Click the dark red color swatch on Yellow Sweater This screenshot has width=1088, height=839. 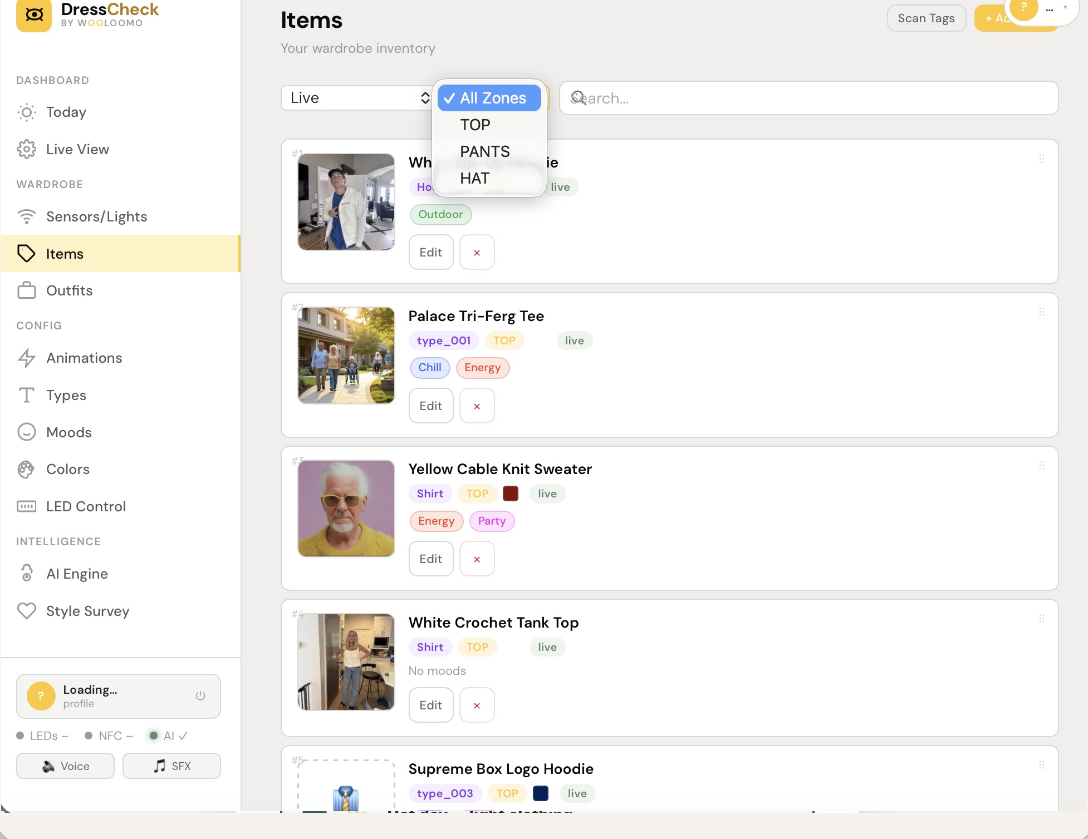tap(511, 493)
